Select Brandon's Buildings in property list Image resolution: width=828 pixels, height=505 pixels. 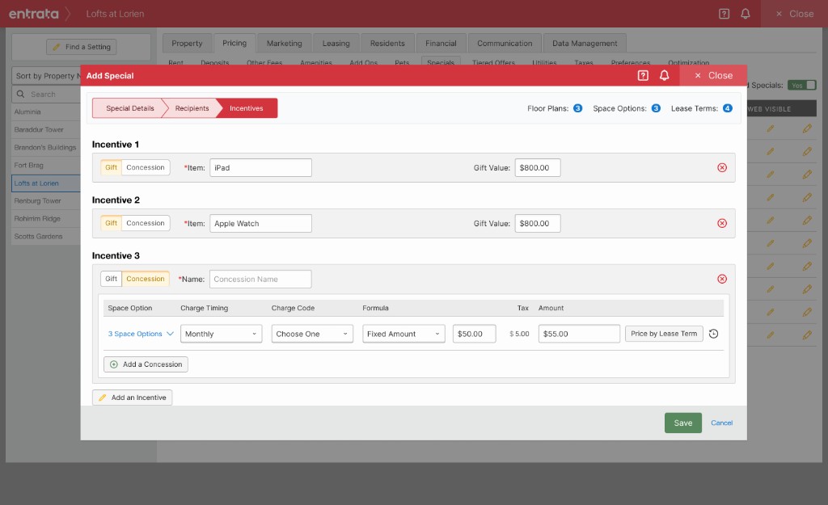click(x=46, y=147)
